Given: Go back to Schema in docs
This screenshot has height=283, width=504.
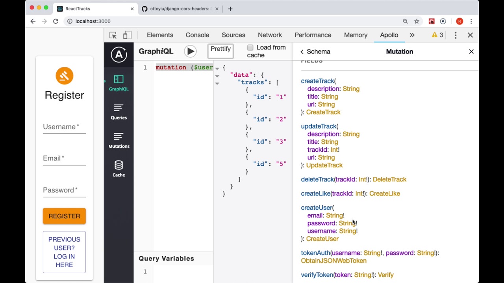Looking at the screenshot, I should (315, 51).
